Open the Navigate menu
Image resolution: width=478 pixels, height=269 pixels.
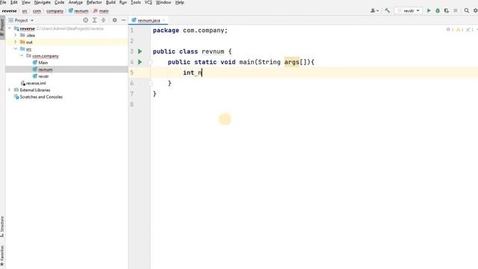point(43,2)
